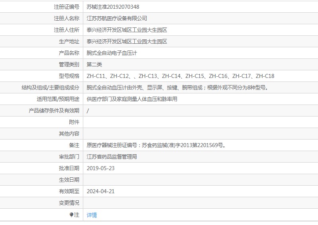Click the 产品储存条件及有效期 label
318x225 pixels.
pyautogui.click(x=54, y=111)
